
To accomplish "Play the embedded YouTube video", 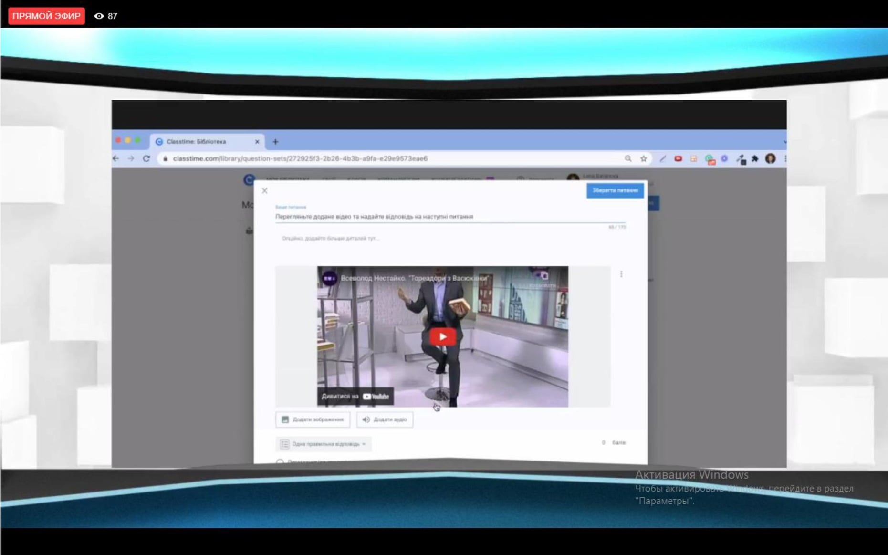I will (x=442, y=337).
